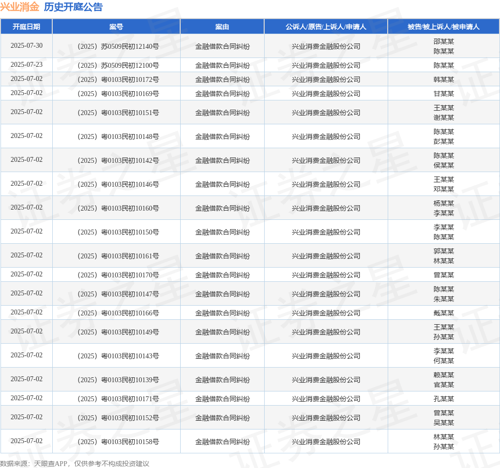The width and height of the screenshot is (500, 468).
Task: Click defendant 谢某某
Action: tap(443, 118)
